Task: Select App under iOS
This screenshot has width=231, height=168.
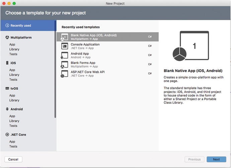Action: (12, 70)
